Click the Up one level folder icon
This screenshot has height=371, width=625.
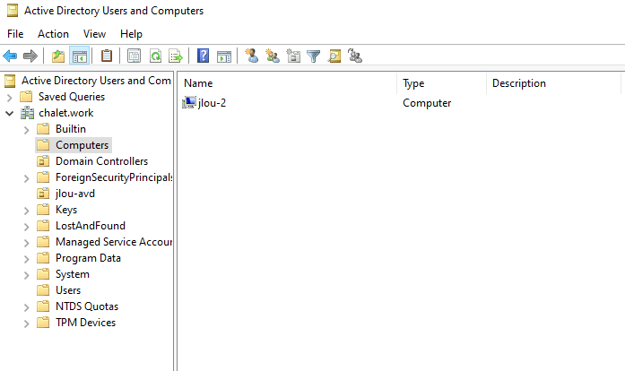click(58, 56)
